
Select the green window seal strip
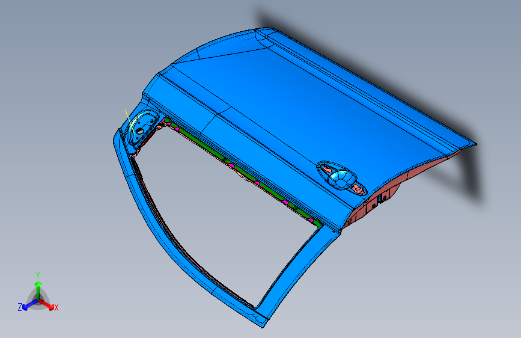[x=243, y=173]
